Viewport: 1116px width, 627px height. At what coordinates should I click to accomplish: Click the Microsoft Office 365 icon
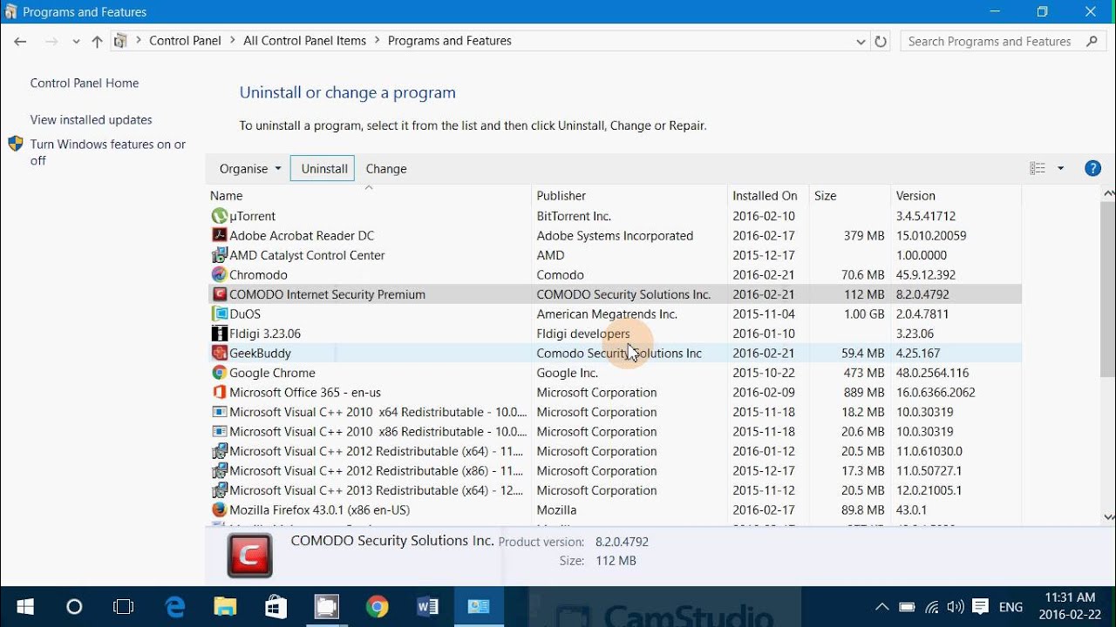click(220, 392)
